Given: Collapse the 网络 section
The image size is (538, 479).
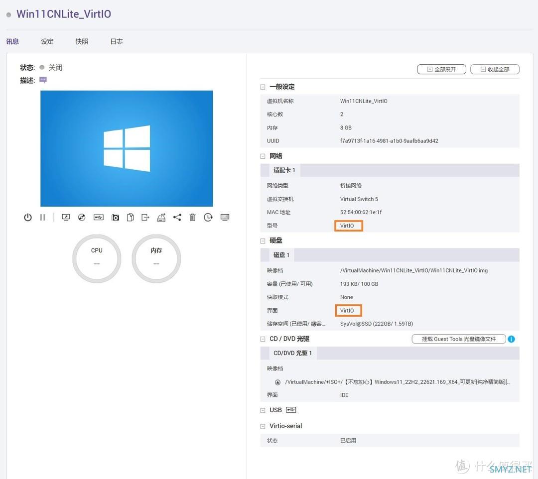Looking at the screenshot, I should click(x=263, y=156).
